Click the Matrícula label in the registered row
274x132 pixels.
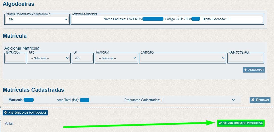(x=16, y=100)
